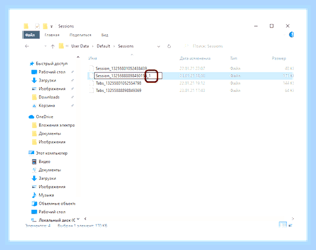Click the quick access properties checkmark icon

[37, 26]
